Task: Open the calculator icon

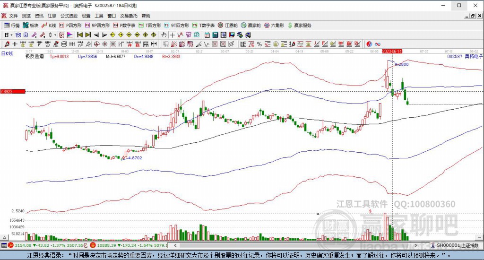Action: tap(215, 35)
